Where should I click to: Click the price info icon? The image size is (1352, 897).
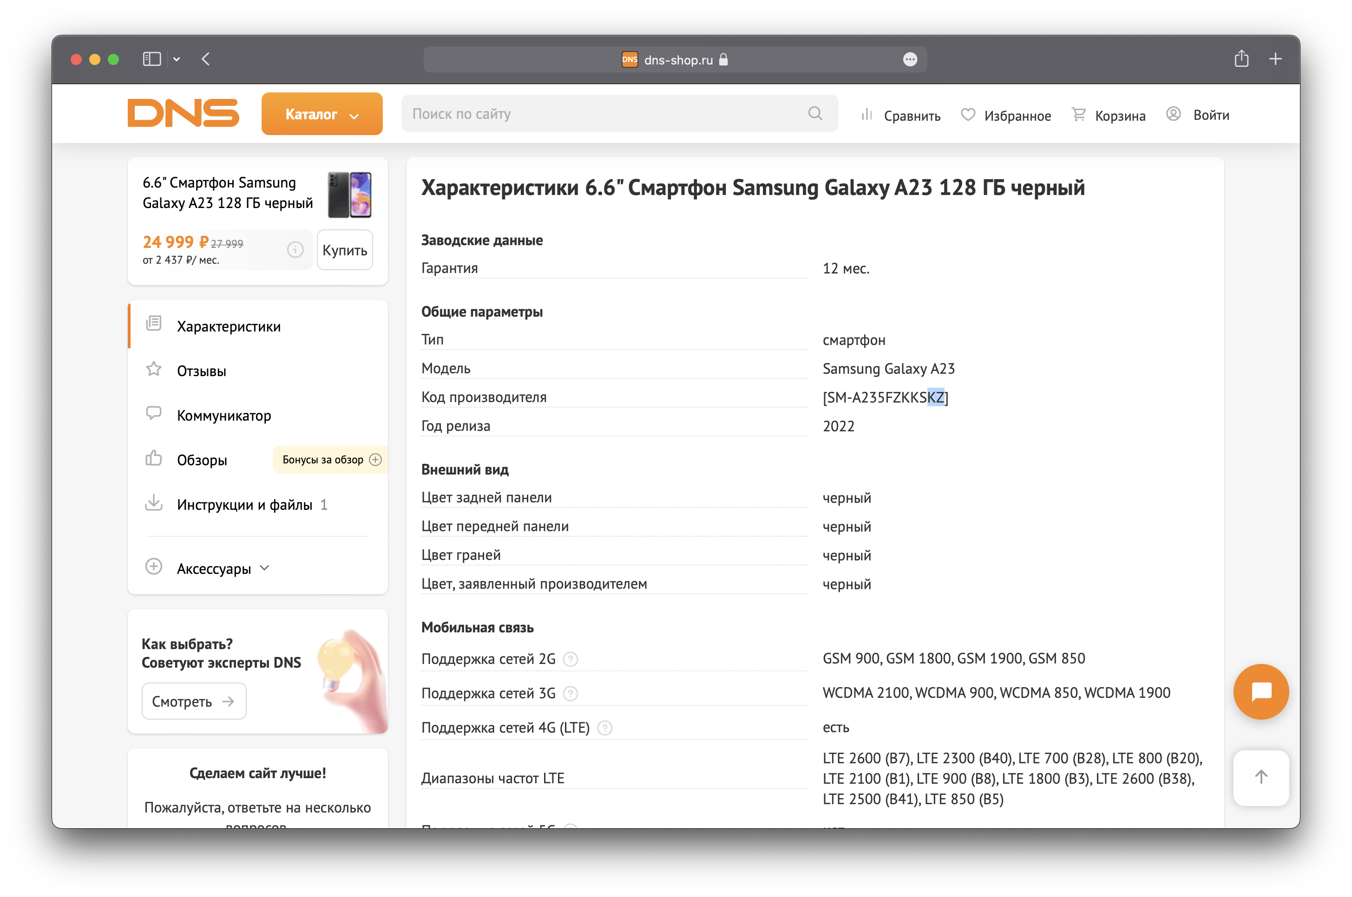(295, 249)
